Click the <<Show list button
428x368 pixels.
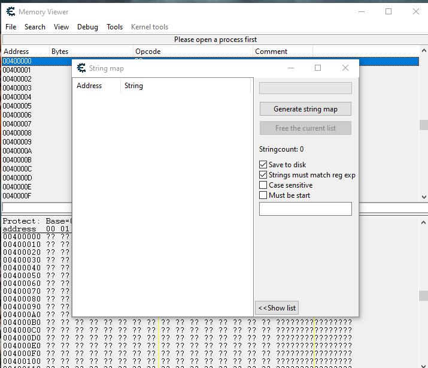click(x=277, y=308)
